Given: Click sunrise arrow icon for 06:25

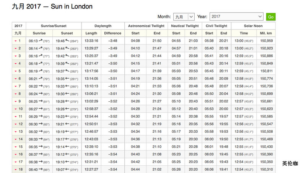Looking at the screenshot, I should point(41,102).
